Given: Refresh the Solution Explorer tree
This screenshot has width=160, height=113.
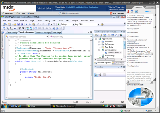Looking at the screenshot, I should (104, 35).
